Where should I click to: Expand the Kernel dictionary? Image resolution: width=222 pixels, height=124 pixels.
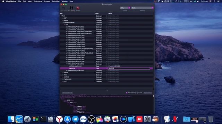point(63,73)
